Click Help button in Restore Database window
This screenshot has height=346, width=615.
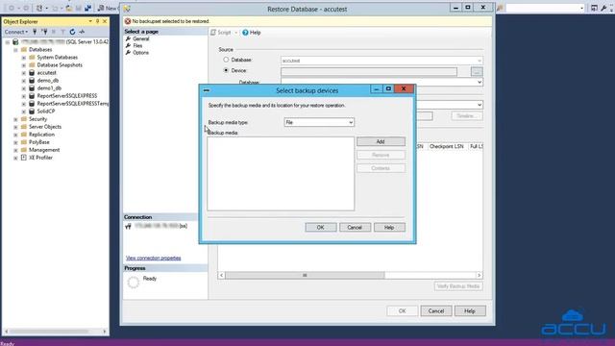[x=470, y=311]
